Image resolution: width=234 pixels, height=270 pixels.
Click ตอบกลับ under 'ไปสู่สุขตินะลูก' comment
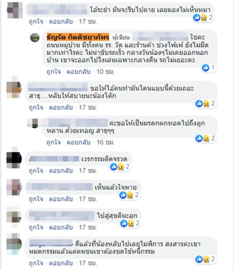click(61, 227)
